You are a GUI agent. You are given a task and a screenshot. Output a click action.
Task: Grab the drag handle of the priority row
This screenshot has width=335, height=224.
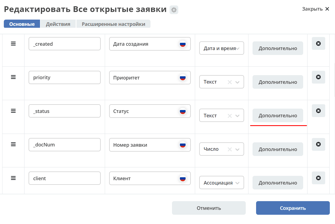click(x=13, y=77)
